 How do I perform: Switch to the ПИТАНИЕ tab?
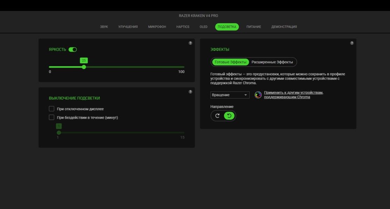point(254,27)
